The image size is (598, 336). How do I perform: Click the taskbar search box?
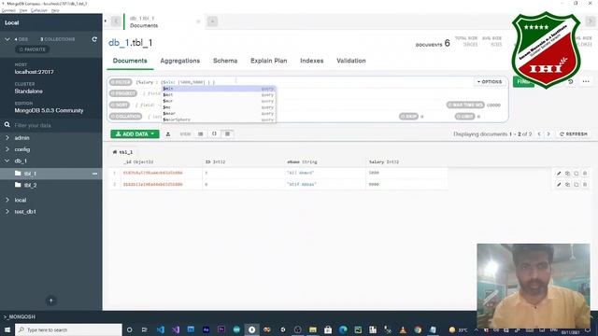click(x=68, y=329)
